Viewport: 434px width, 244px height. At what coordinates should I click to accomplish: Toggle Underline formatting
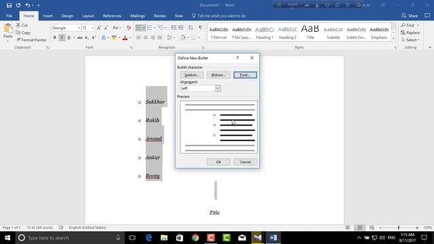(x=68, y=37)
